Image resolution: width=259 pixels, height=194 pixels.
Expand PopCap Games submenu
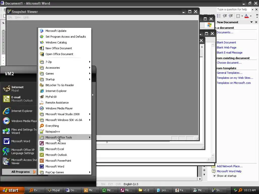point(65,172)
